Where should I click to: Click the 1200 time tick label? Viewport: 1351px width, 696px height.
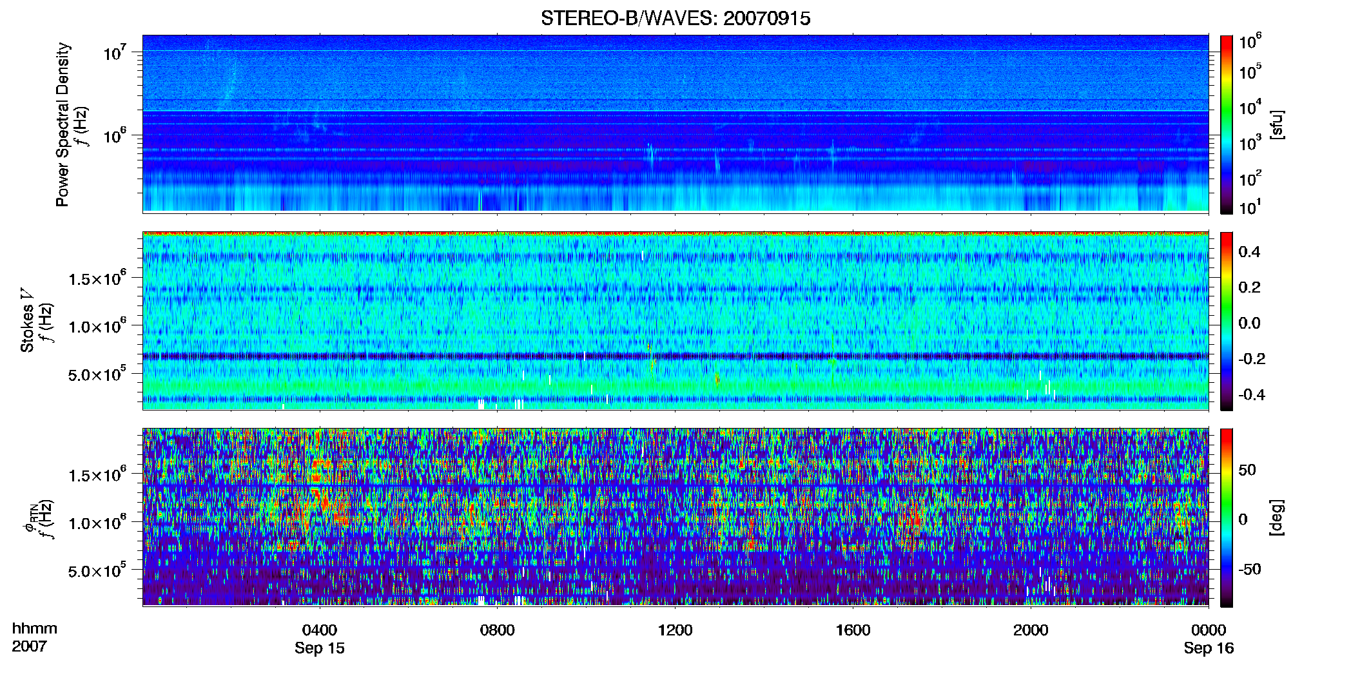tap(675, 630)
